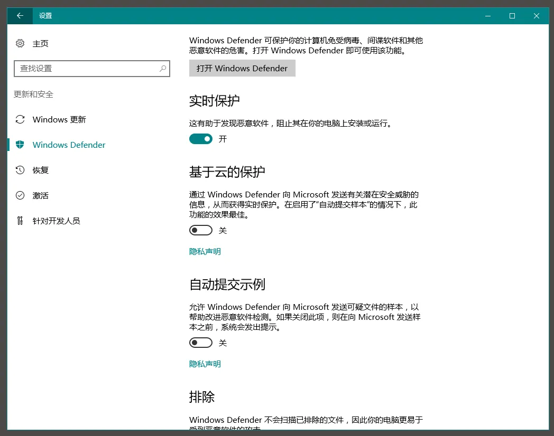Open 隐私声明 link under 自动提交示例
The height and width of the screenshot is (436, 554).
(x=205, y=364)
